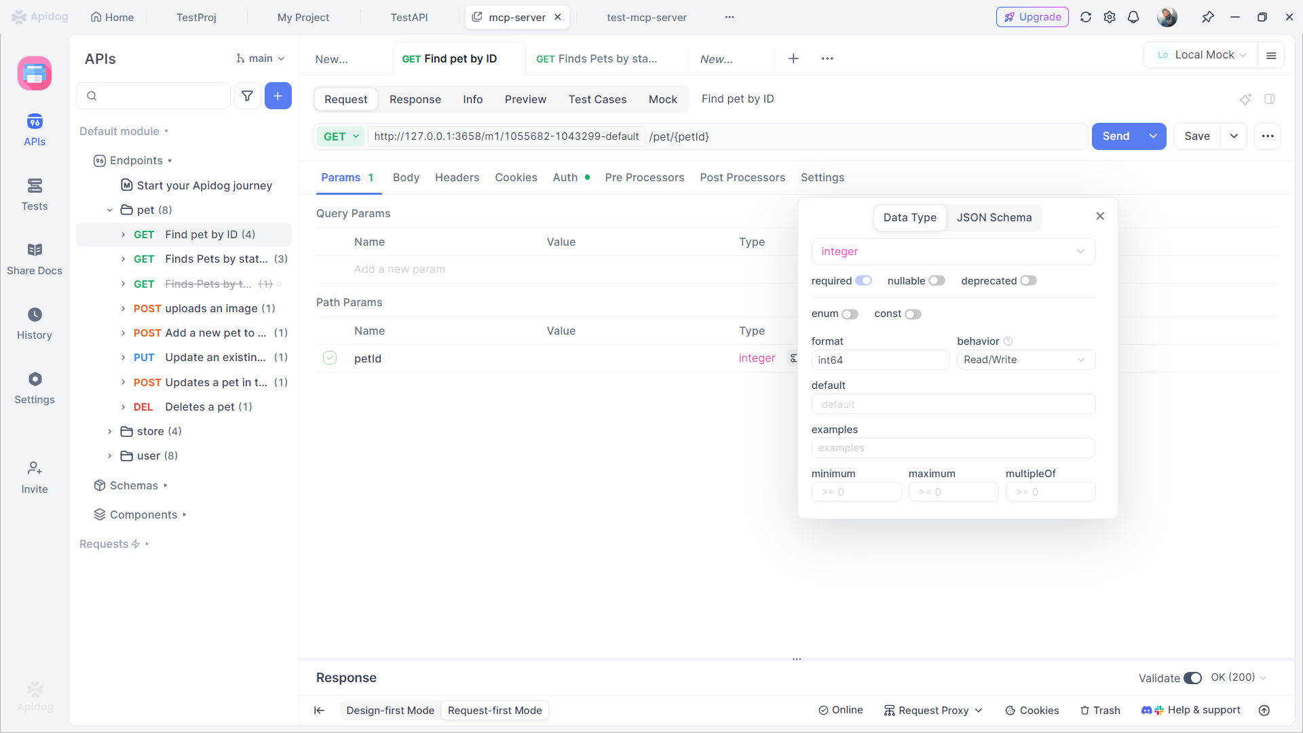Open the more actions ellipsis beside Save
Viewport: 1303px width, 733px height.
click(x=1268, y=136)
